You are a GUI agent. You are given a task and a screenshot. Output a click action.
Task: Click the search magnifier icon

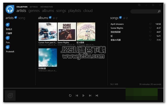pos(159,11)
